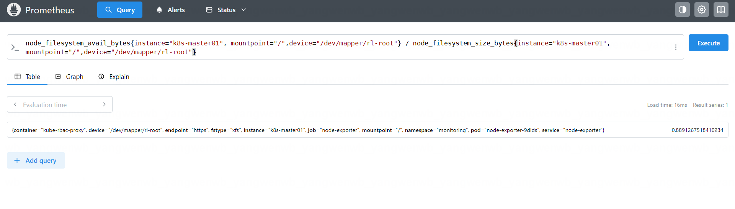Viewport: 735px width, 209px height.
Task: Open the settings gear icon
Action: click(x=701, y=10)
